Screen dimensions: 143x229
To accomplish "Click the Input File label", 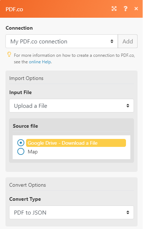I will (x=21, y=93).
